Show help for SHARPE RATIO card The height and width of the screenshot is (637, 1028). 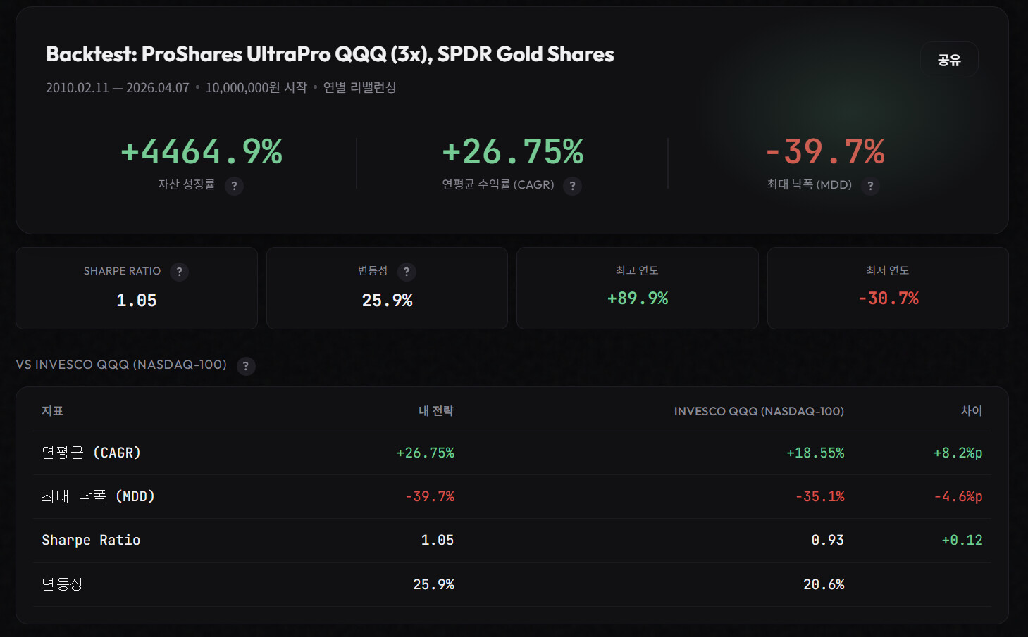click(179, 272)
